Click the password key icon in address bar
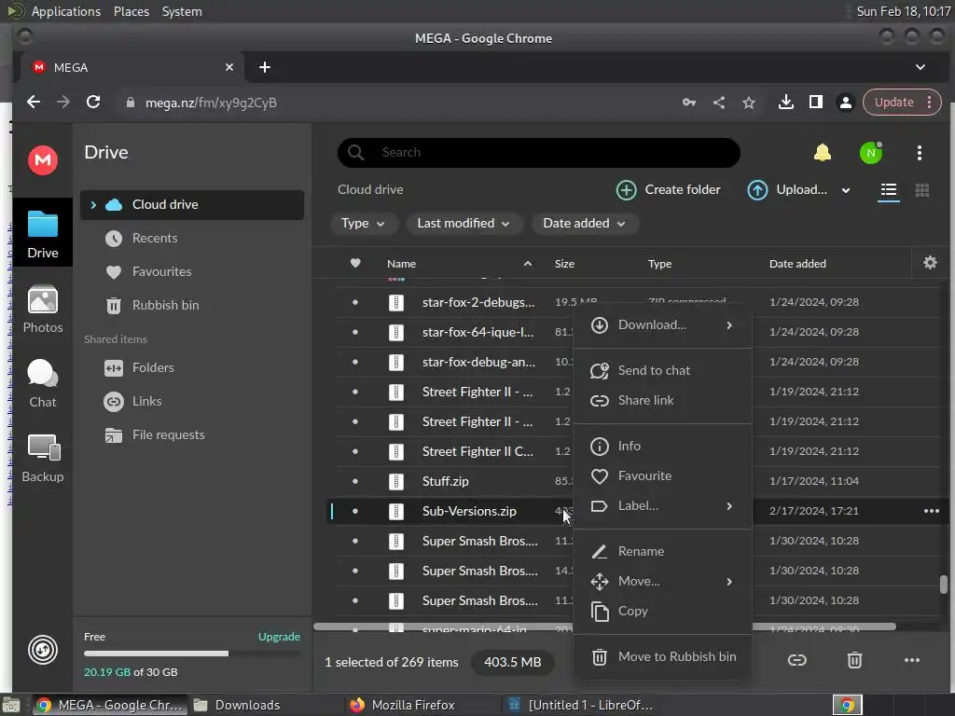This screenshot has height=716, width=955. (689, 103)
